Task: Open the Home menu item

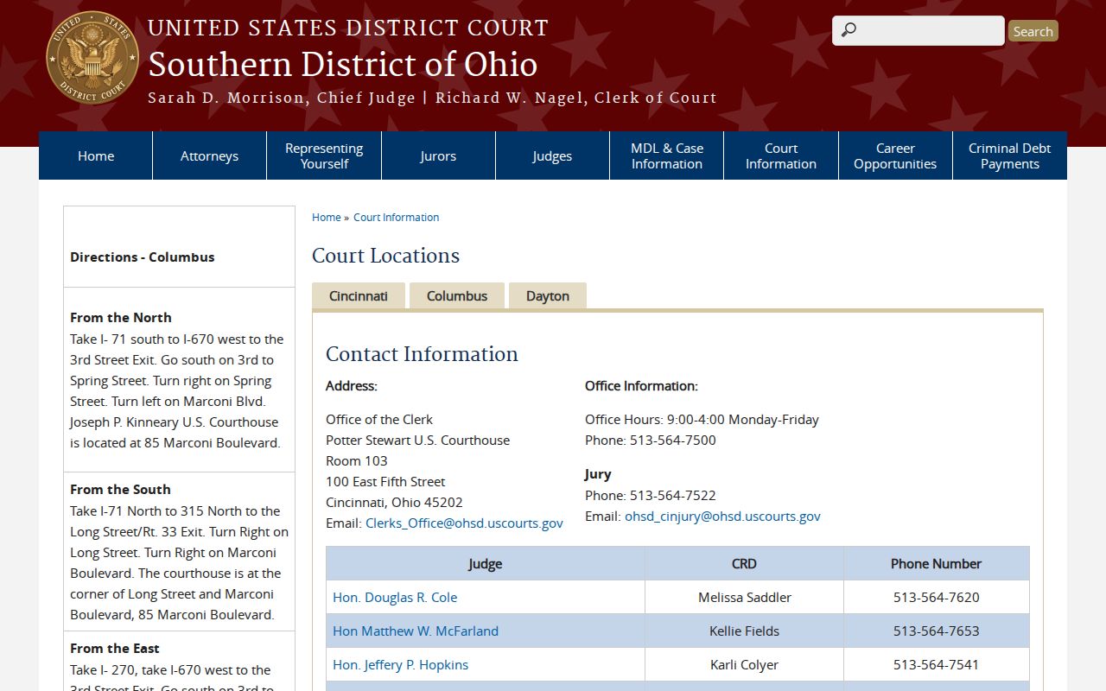Action: [96, 155]
